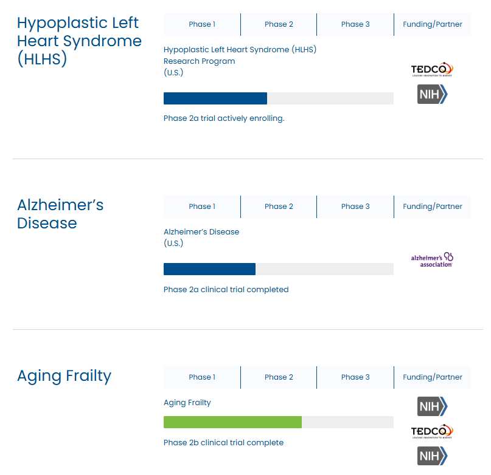Click the bottom NIH logo under Aging Frailty's TEDCO
Viewport: 491px width, 475px height.
[432, 456]
